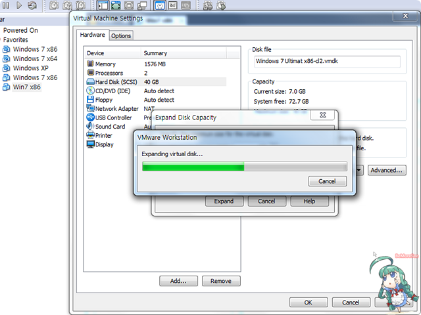Click the Disk file path field
Screen dimensions: 421x315
pos(327,61)
